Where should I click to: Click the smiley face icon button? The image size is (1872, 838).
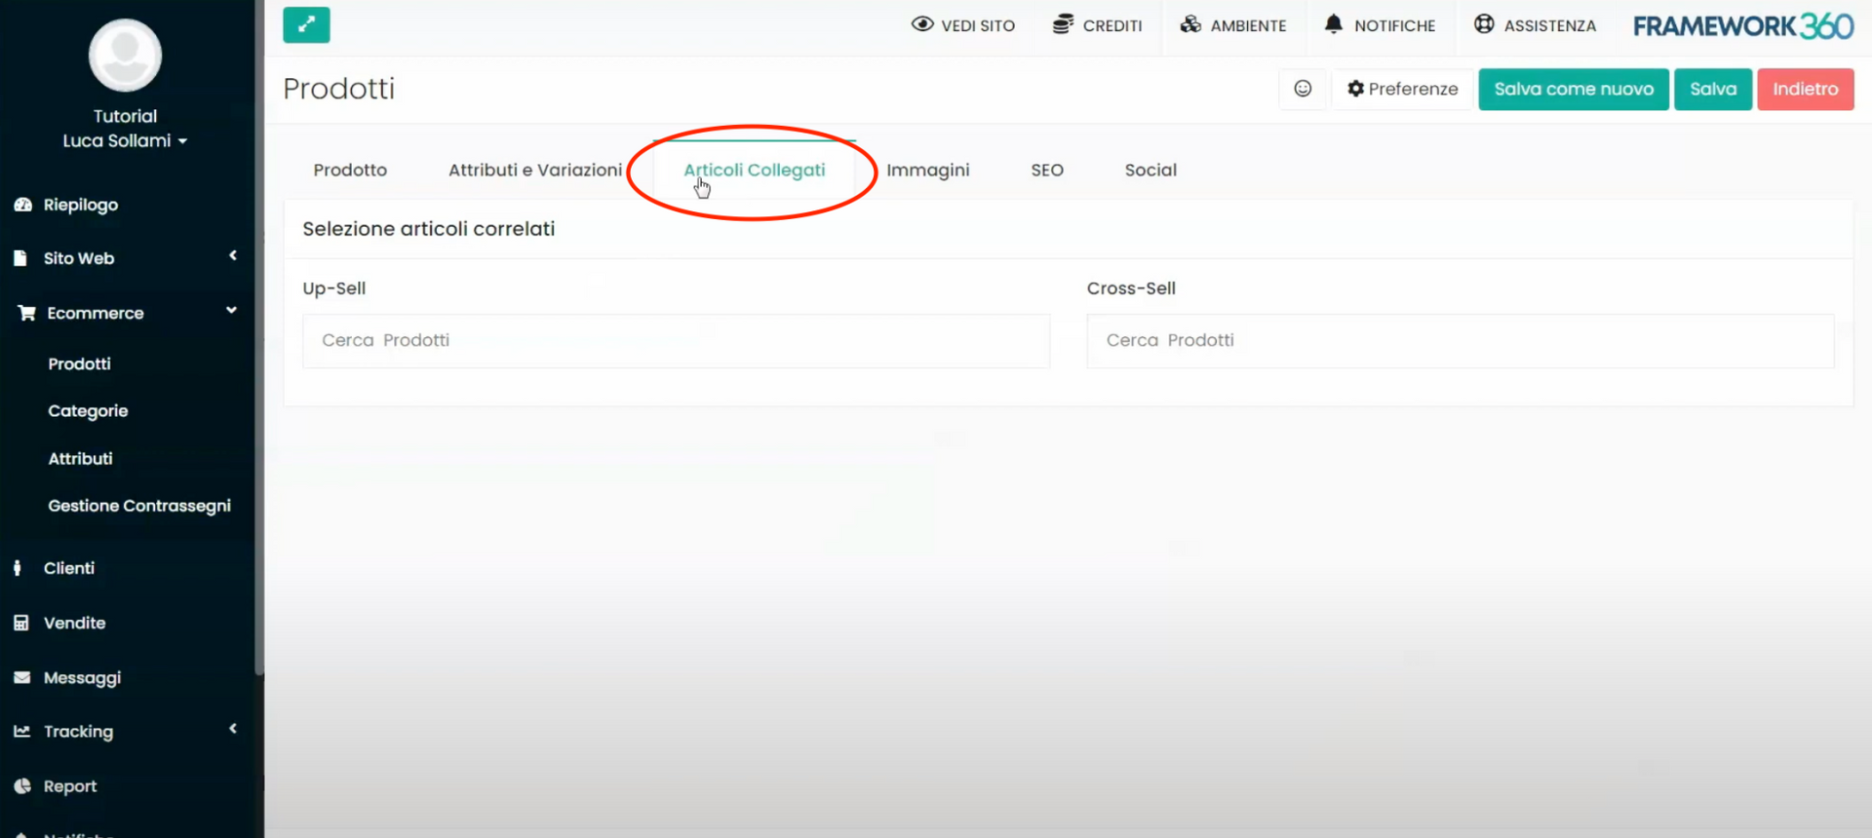click(1303, 89)
